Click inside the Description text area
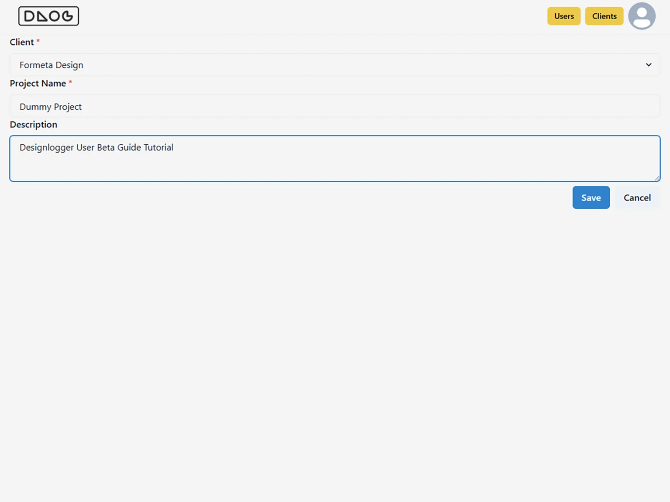 335,163
